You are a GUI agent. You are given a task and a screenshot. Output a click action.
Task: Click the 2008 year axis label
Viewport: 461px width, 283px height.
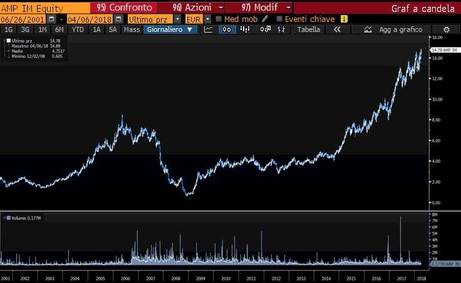tap(176, 279)
